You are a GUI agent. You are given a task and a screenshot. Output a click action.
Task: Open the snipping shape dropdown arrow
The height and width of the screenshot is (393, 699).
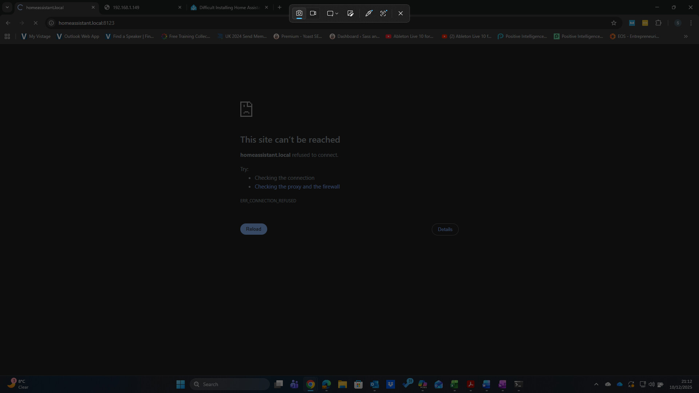pyautogui.click(x=337, y=13)
